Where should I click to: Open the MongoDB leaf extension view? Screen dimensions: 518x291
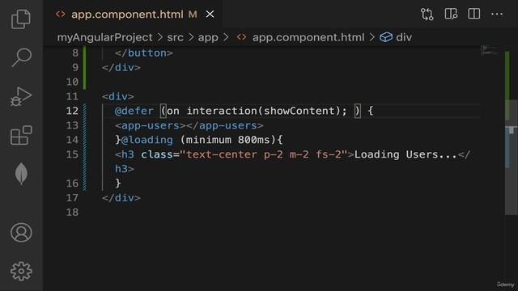pyautogui.click(x=21, y=174)
